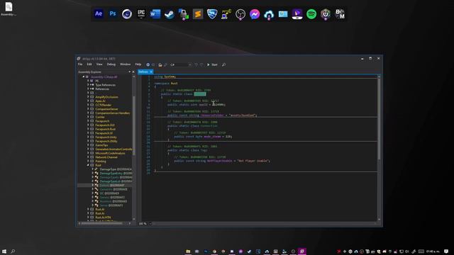454x255 pixels.
Task: Open the C# language dropdown
Action: tap(181, 64)
